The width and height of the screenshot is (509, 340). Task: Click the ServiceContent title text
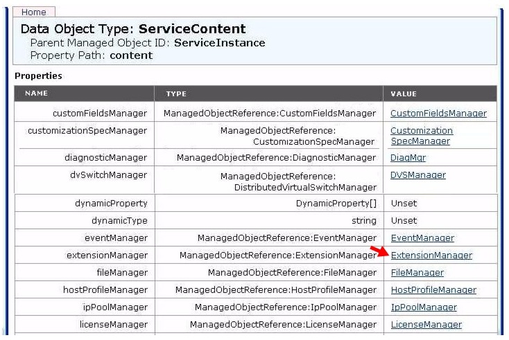tap(192, 29)
